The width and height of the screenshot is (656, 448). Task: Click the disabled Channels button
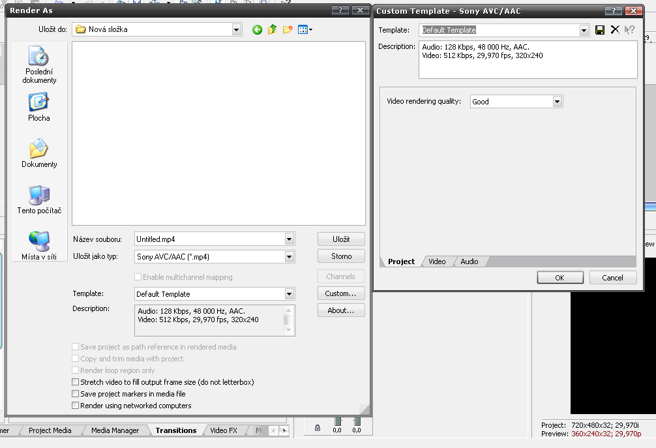click(341, 276)
